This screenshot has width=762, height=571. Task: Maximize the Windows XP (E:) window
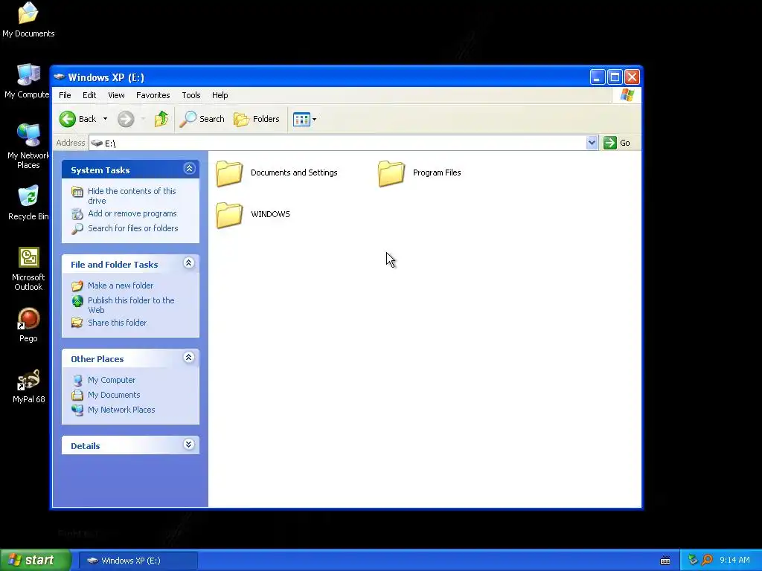[x=615, y=77]
